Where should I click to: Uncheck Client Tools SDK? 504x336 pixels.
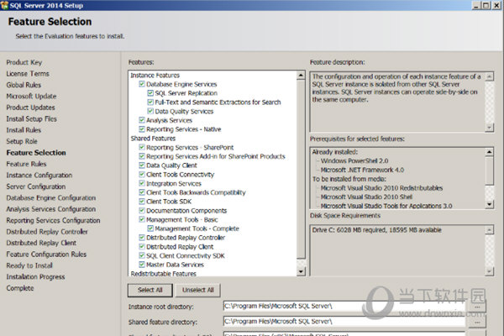[142, 202]
